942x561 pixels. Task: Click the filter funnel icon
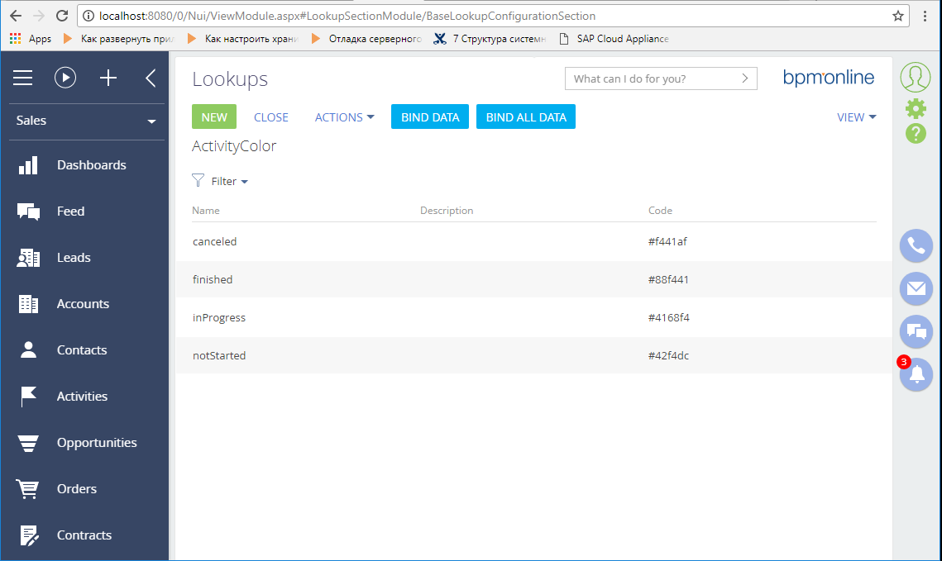(198, 180)
